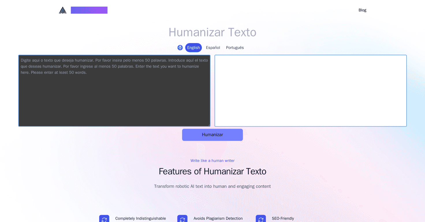
Task: Click the 'Transform robotic AI text' tagline
Action: (x=212, y=186)
